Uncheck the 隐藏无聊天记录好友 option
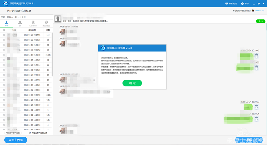Viewport: 267px width, 145px height. [30, 133]
